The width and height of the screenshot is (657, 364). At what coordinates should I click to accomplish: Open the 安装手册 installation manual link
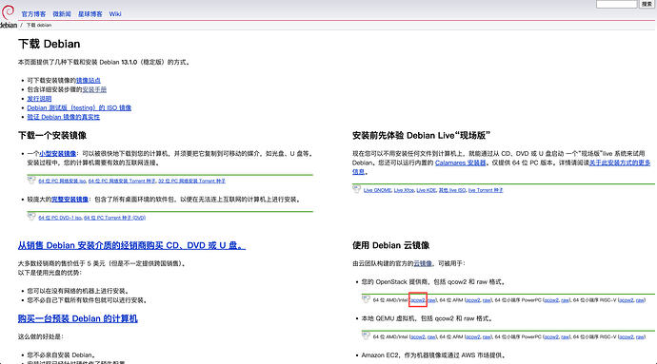[94, 89]
